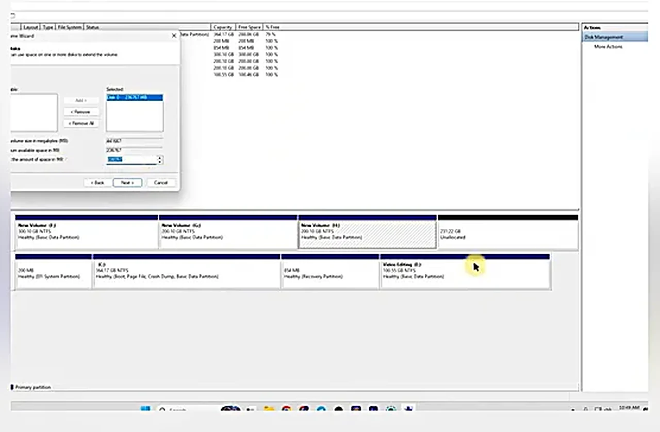Sort by the Capacity column header

pyautogui.click(x=223, y=27)
